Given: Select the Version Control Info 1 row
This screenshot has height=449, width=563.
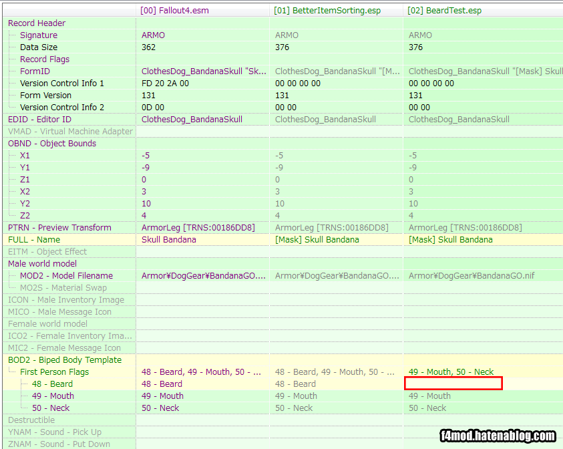Looking at the screenshot, I should [x=61, y=84].
